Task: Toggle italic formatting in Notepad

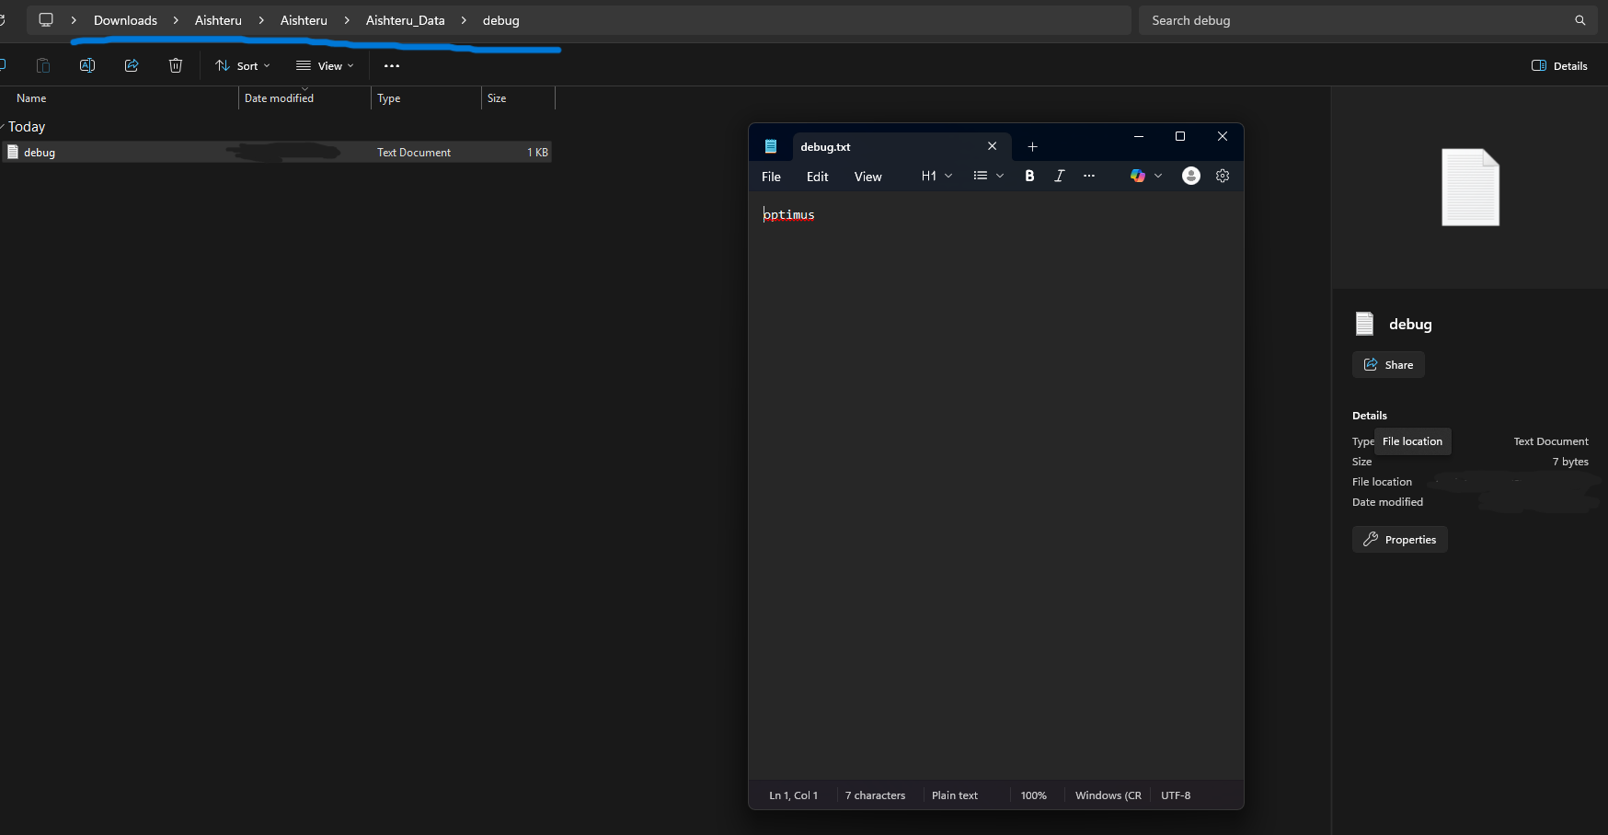Action: tap(1060, 177)
